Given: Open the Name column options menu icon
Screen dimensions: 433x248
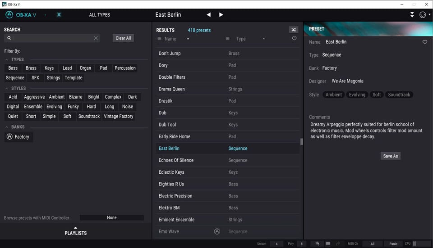Looking at the screenshot, I should (159, 39).
